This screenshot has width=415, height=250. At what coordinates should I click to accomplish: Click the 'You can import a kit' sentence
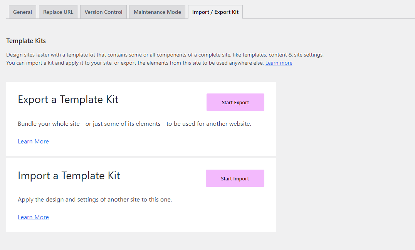(135, 63)
